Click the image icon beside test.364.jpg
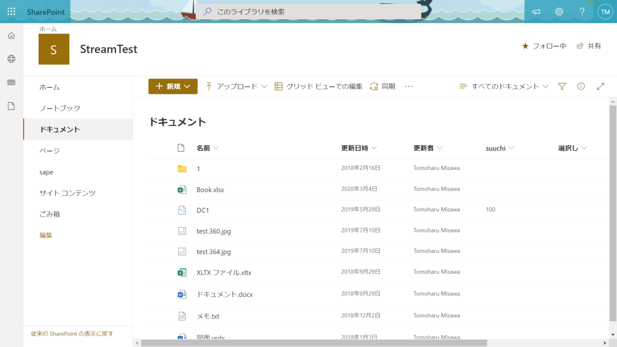This screenshot has height=347, width=617. (182, 252)
